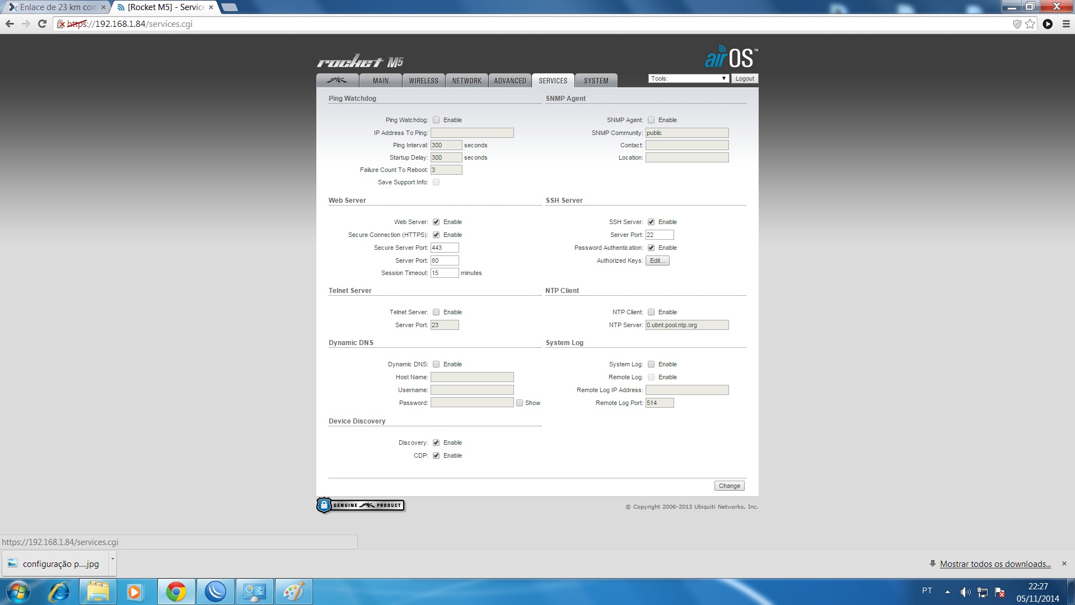
Task: Click the browser back arrow
Action: 10,24
